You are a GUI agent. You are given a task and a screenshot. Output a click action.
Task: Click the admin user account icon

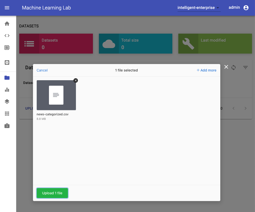pyautogui.click(x=246, y=8)
